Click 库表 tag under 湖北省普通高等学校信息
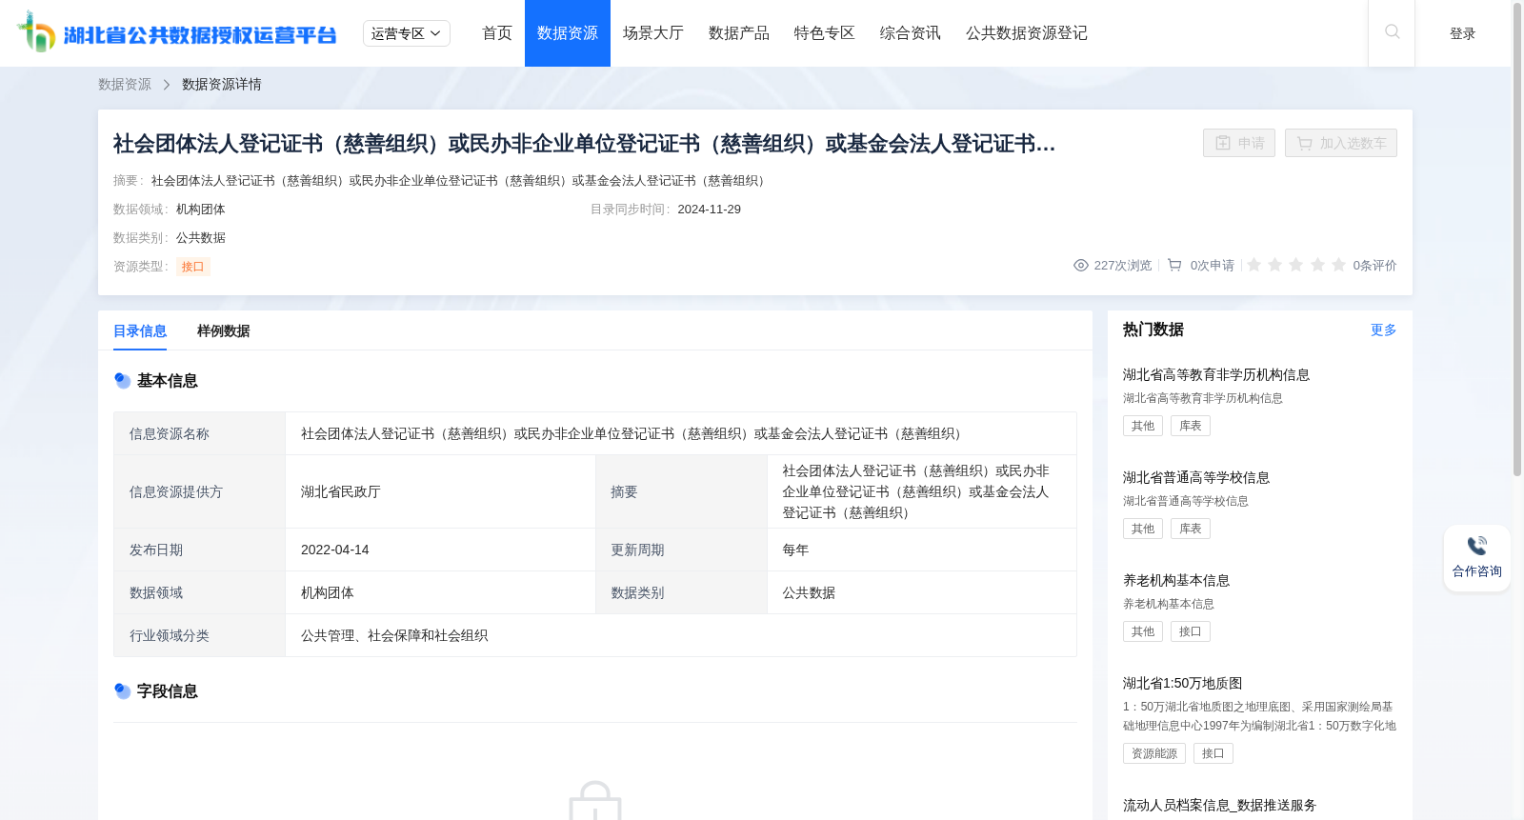The image size is (1524, 820). [x=1191, y=529]
